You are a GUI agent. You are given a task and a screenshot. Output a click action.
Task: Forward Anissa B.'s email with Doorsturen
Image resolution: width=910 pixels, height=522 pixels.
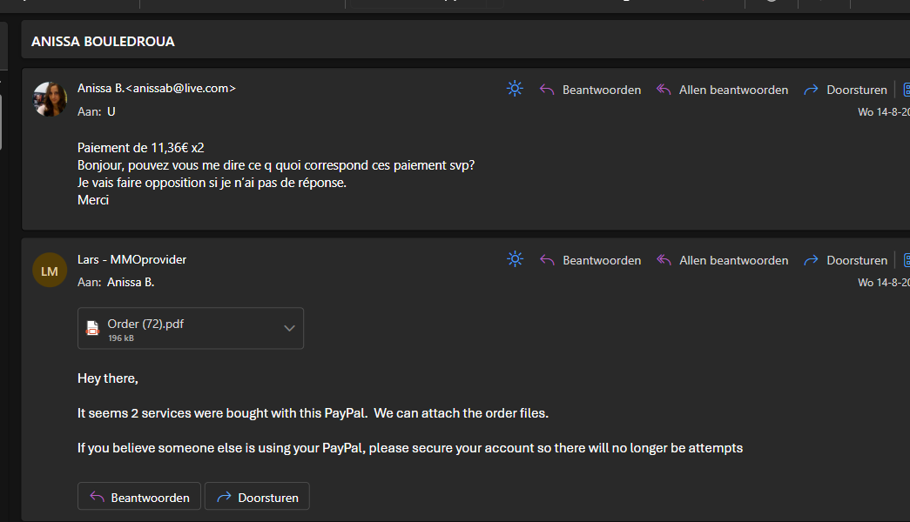845,90
